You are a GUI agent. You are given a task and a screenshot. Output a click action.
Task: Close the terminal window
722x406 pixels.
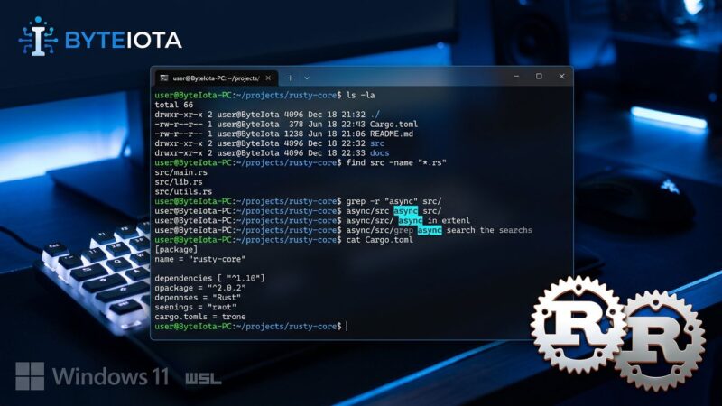click(561, 77)
